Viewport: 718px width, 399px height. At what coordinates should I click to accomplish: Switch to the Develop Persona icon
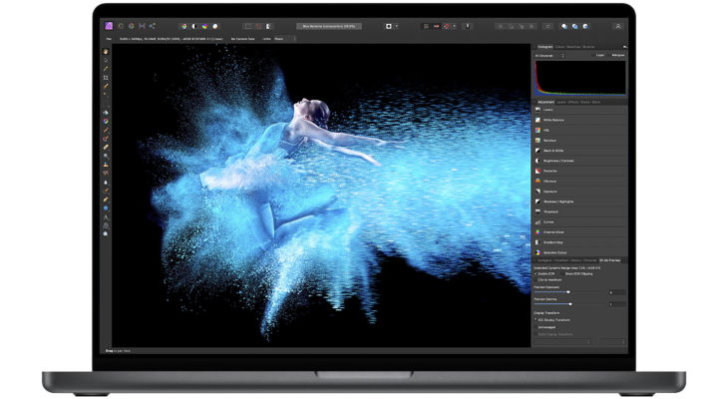(x=132, y=26)
